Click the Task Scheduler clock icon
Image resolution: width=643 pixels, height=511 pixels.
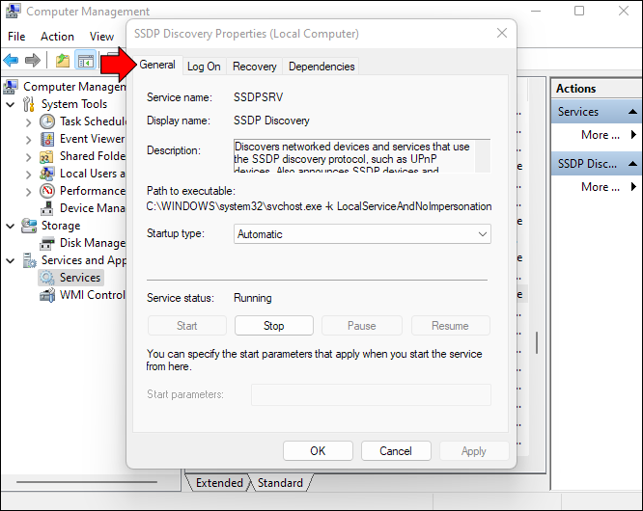pos(47,121)
